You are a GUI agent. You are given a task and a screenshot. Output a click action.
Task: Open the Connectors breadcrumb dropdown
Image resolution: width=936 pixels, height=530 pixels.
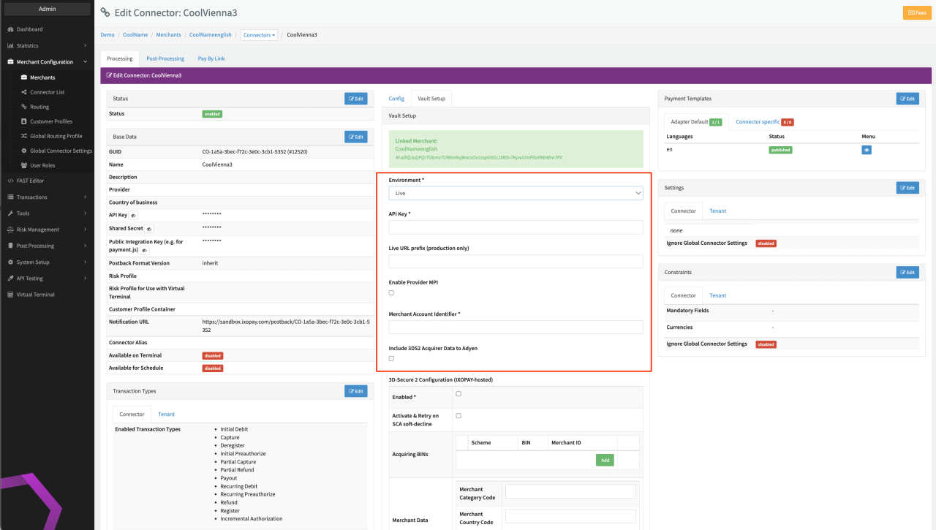[x=259, y=35]
